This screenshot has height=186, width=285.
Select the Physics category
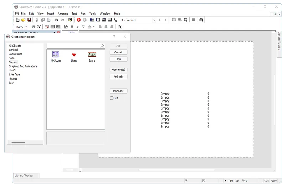coord(13,79)
